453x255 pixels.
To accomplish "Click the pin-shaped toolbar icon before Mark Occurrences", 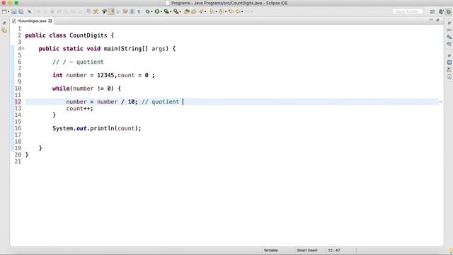I will pos(104,11).
